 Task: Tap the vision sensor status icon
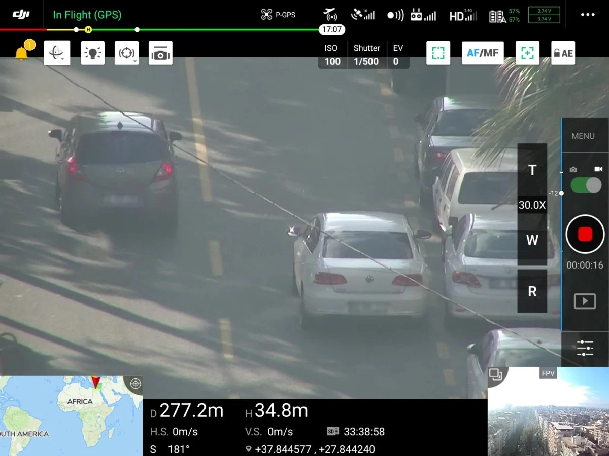(x=395, y=15)
